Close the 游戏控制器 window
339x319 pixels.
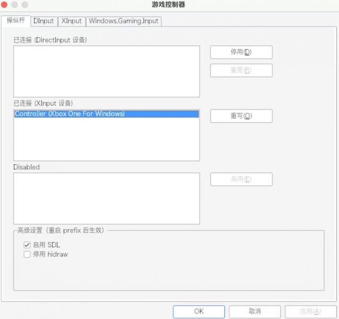click(x=4, y=5)
